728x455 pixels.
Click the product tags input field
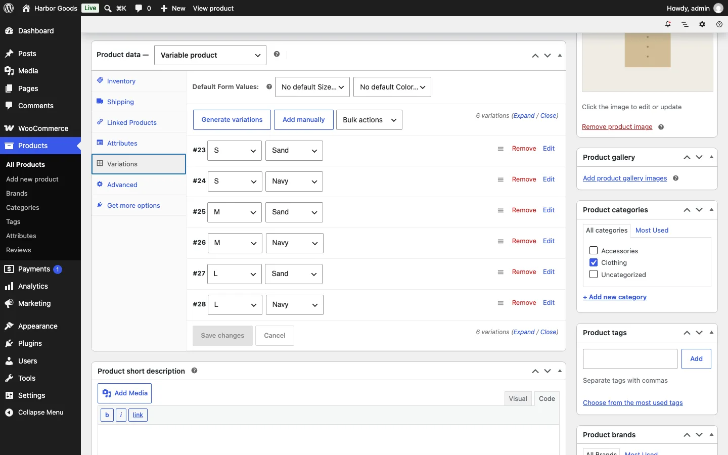click(630, 359)
